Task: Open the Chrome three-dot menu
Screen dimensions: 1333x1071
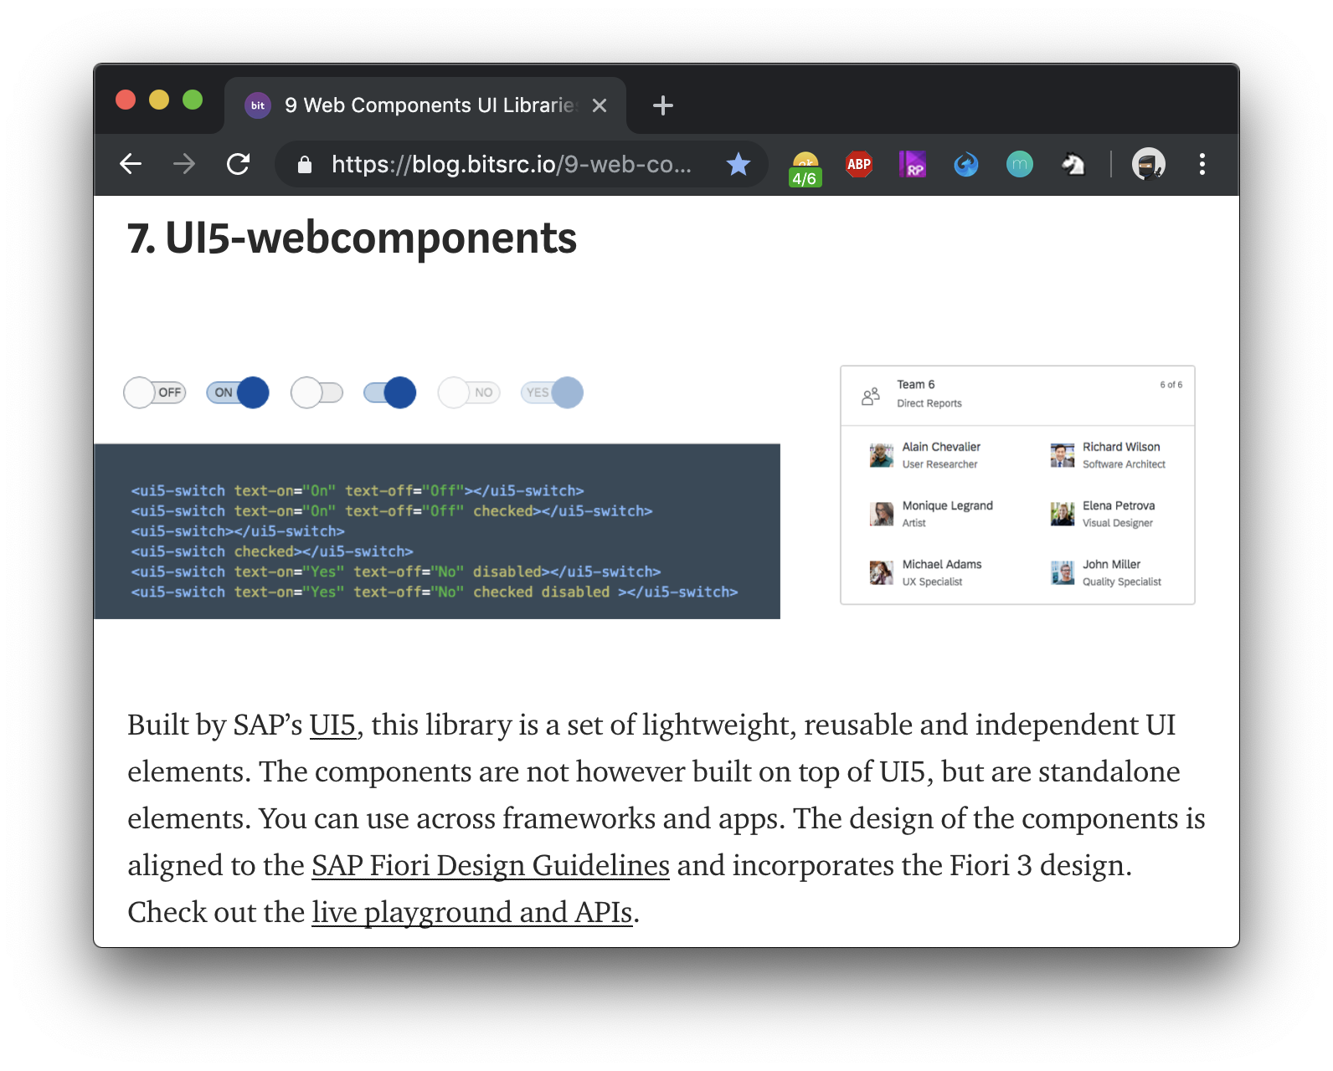Action: pyautogui.click(x=1202, y=164)
